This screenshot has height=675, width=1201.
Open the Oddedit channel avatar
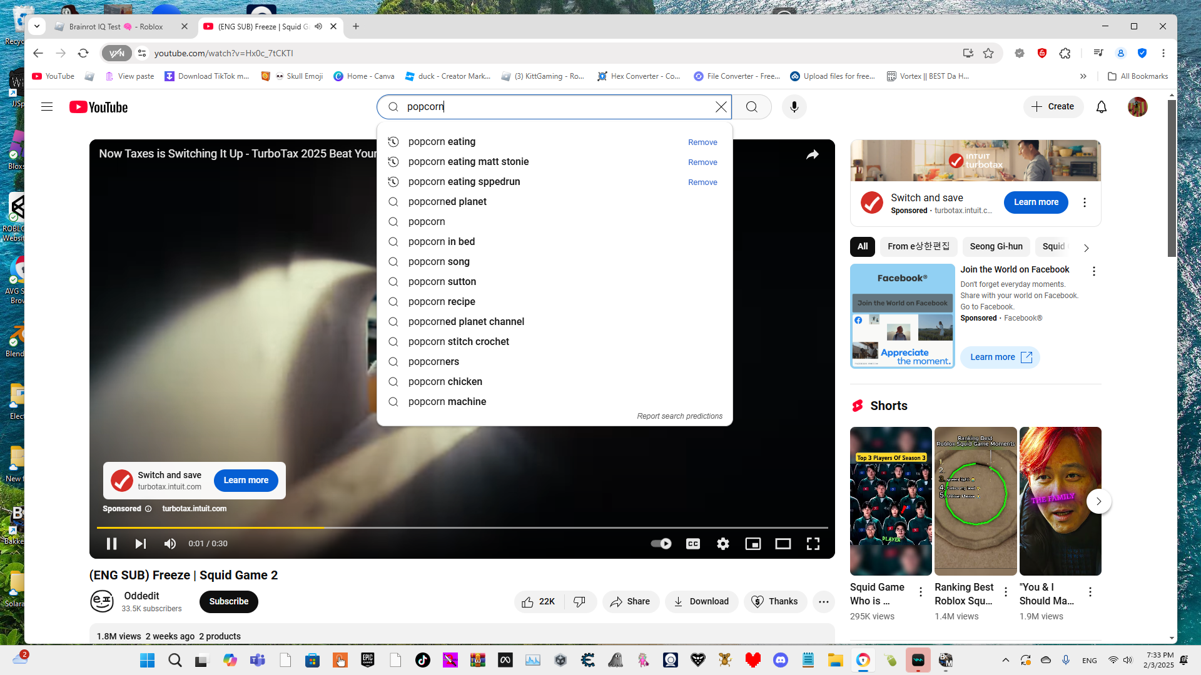pos(102,602)
